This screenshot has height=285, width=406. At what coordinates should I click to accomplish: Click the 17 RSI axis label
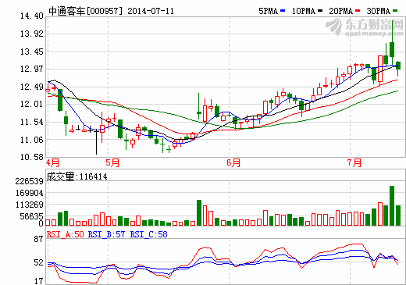point(38,281)
